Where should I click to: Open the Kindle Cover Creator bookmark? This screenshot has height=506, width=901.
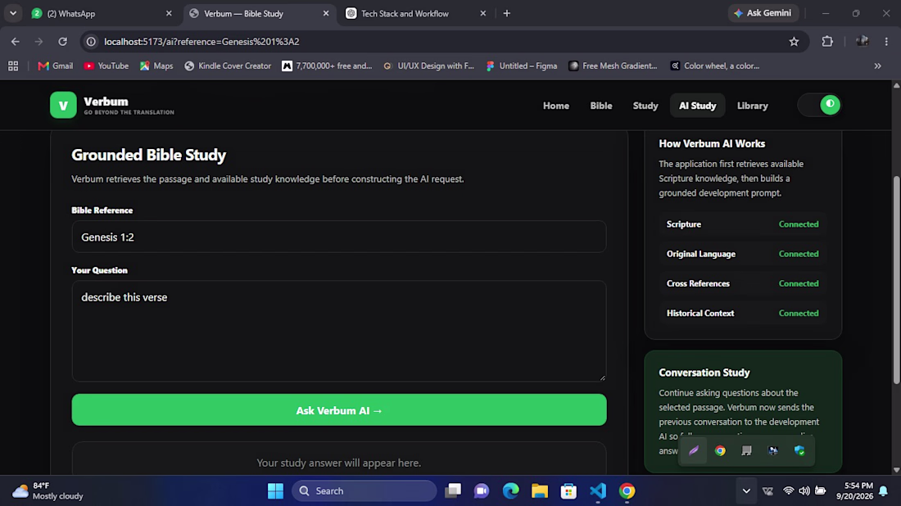(228, 66)
